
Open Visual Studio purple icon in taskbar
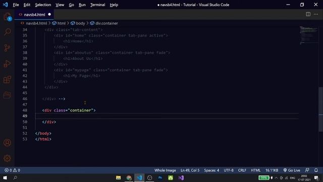181,177
